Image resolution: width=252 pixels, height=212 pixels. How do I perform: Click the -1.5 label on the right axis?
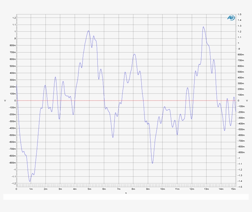coord(239,187)
